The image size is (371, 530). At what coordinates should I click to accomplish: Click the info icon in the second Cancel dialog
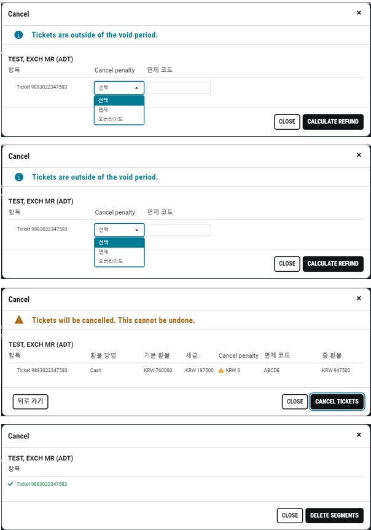[19, 177]
